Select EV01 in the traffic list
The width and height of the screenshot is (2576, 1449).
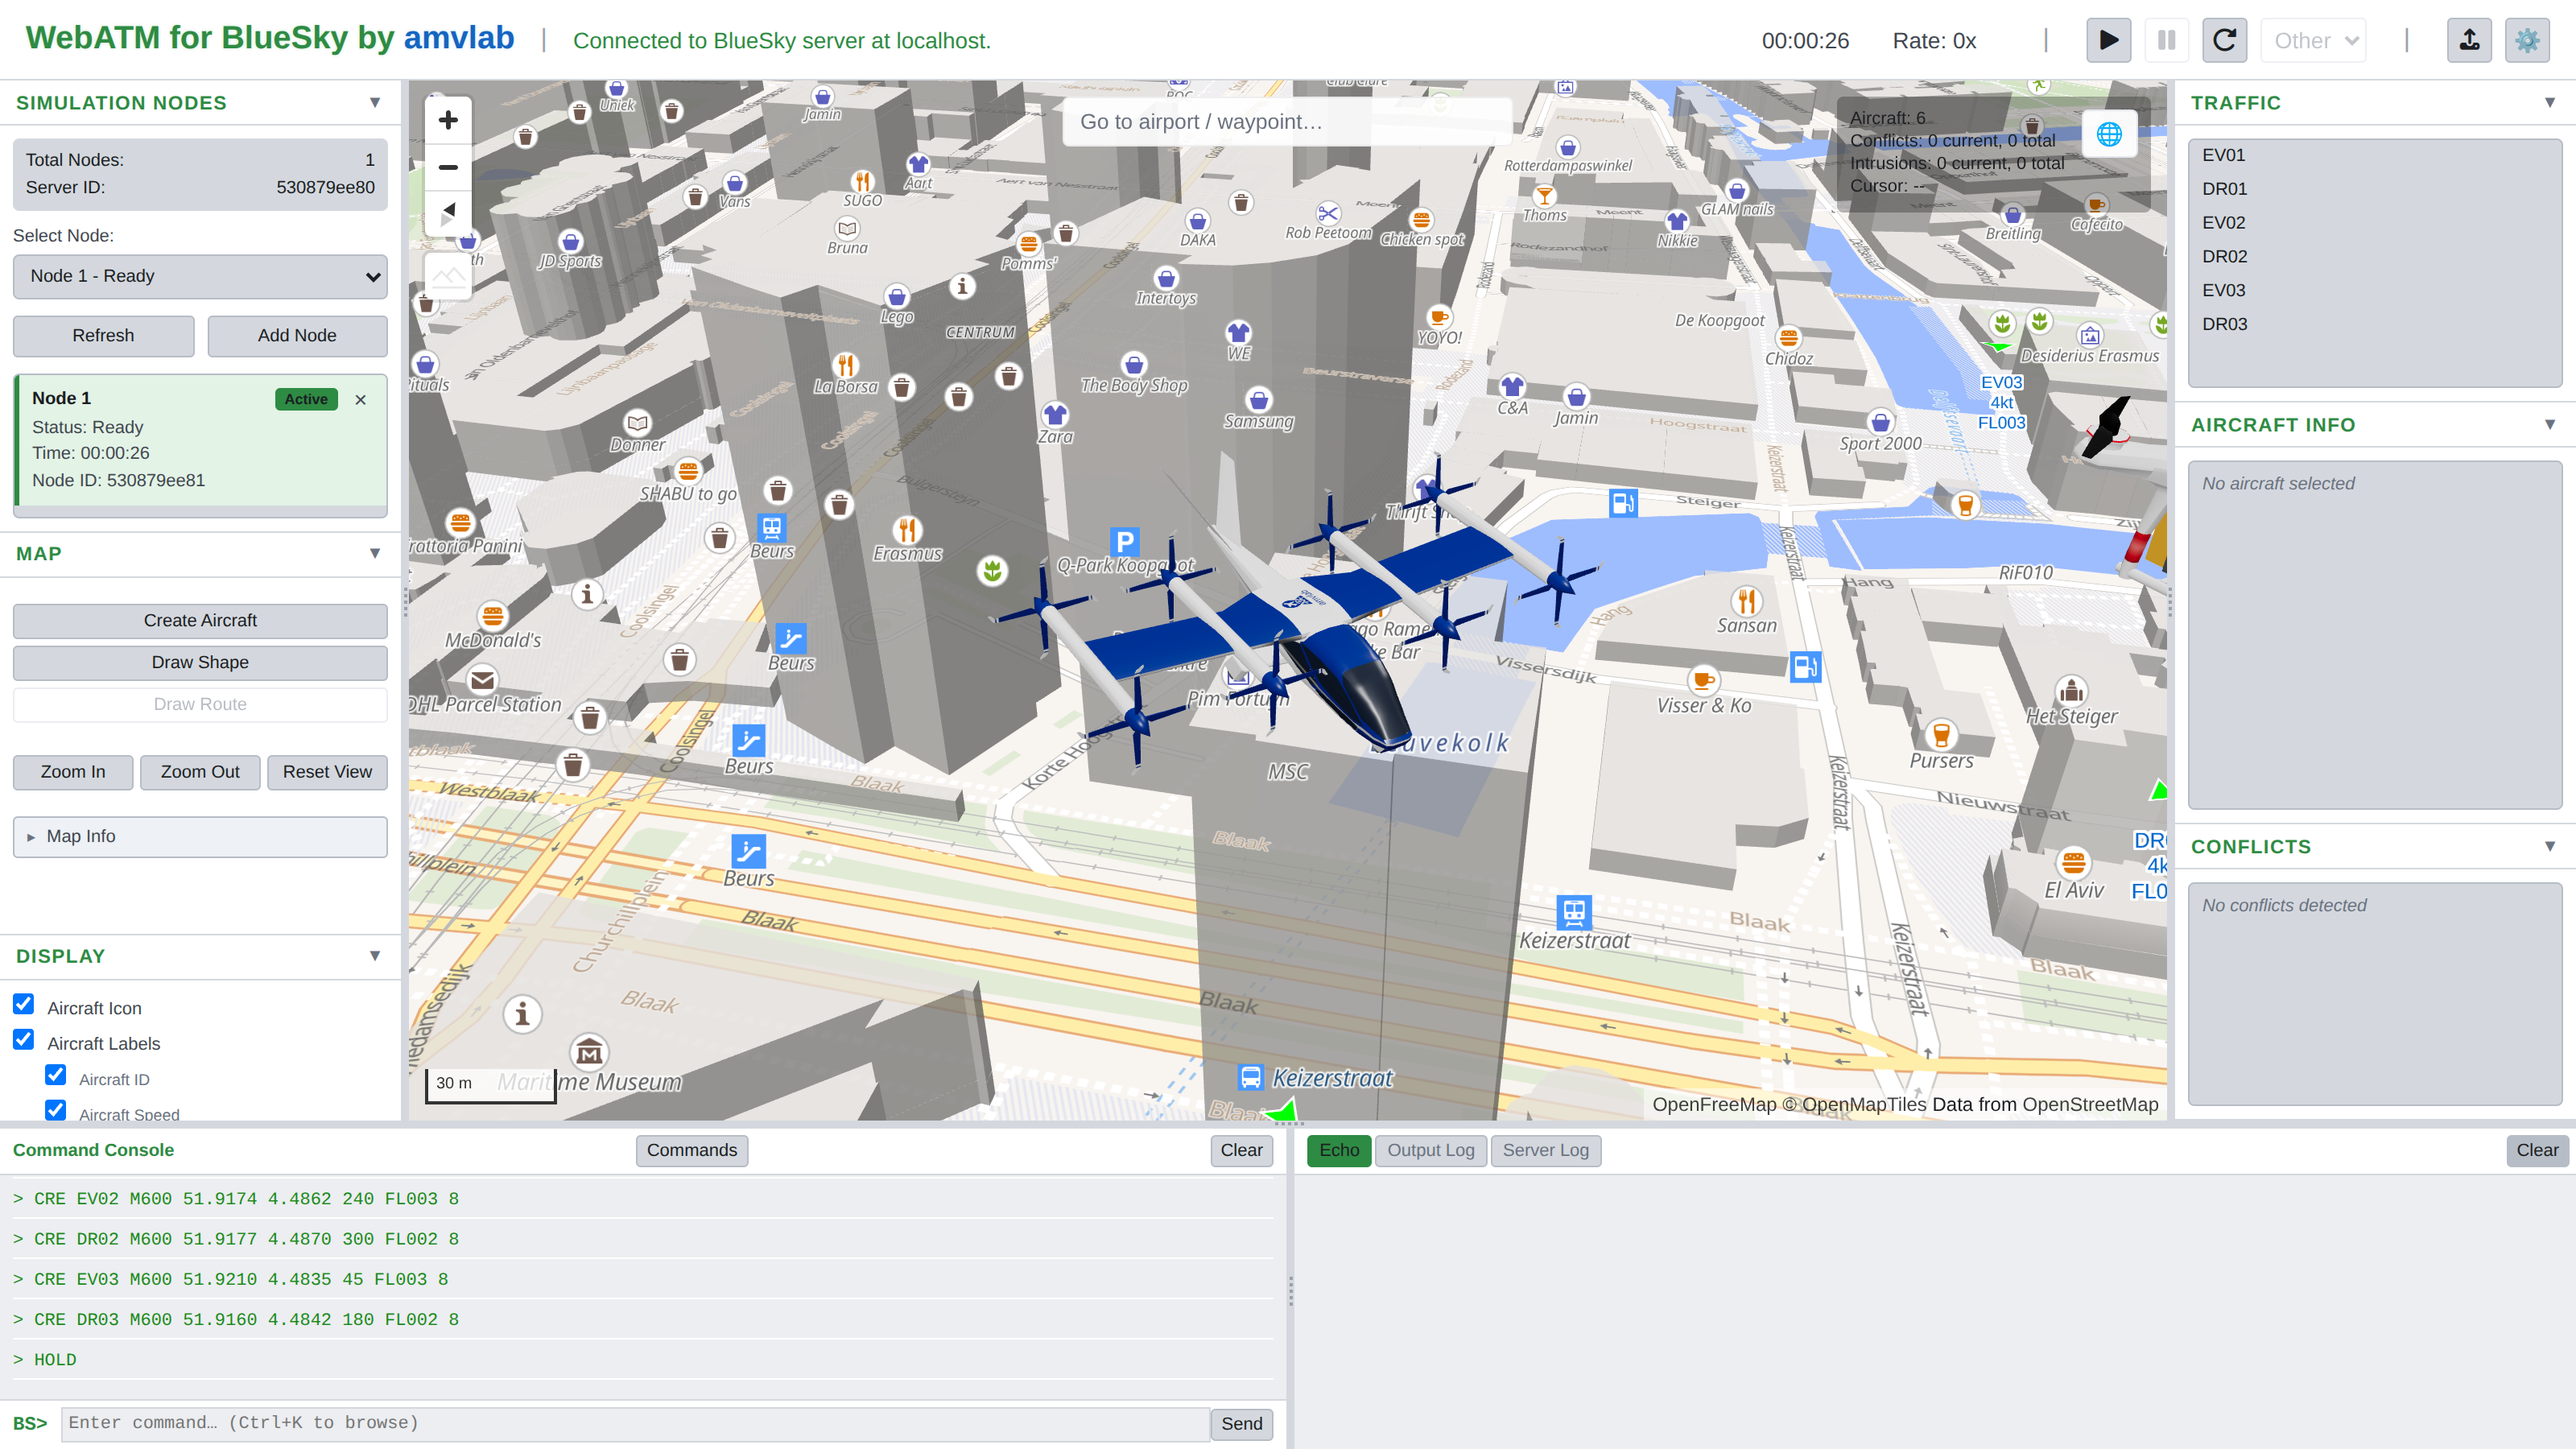[x=2374, y=155]
